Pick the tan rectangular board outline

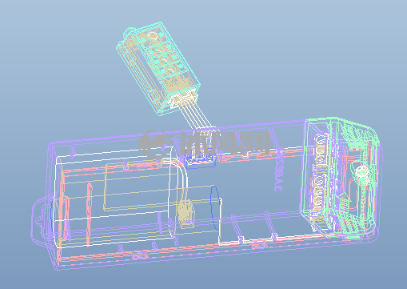click(x=137, y=187)
